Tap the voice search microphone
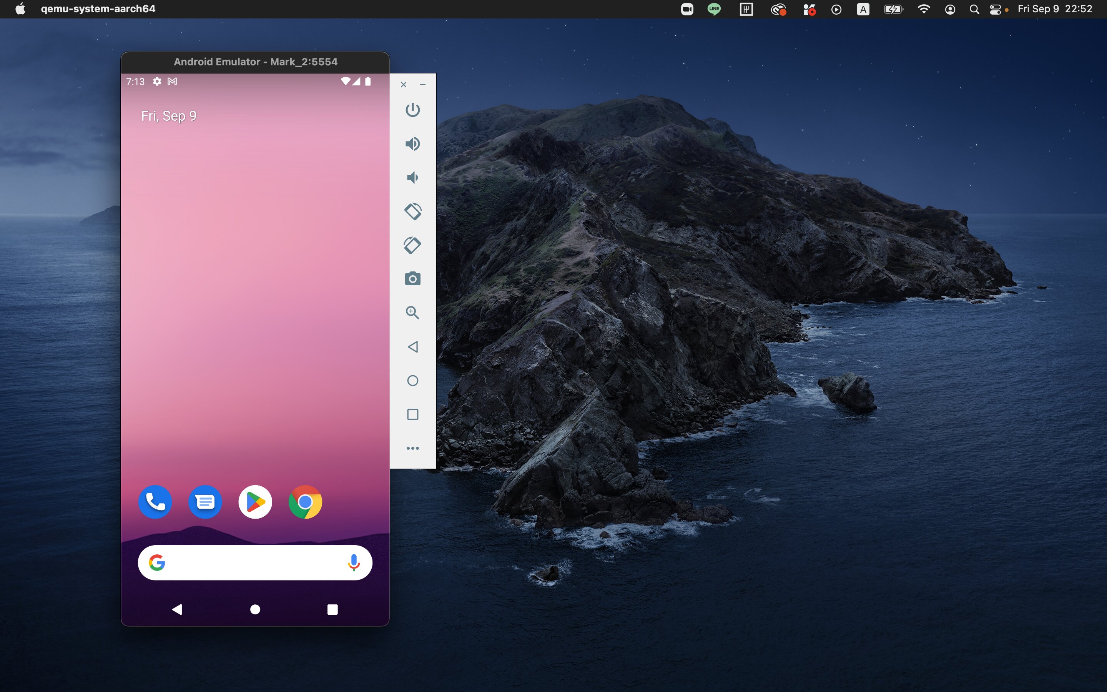 (x=354, y=562)
